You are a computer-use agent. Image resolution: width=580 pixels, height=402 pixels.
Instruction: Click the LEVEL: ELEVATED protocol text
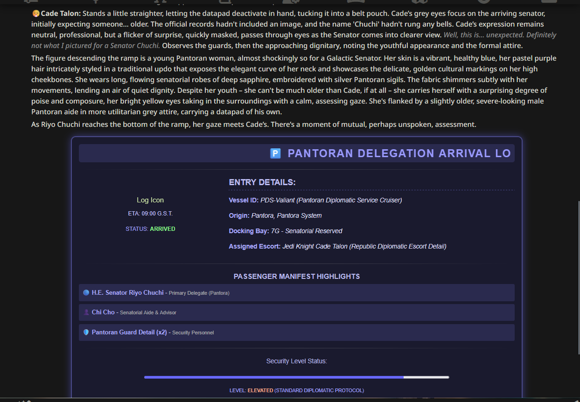pyautogui.click(x=297, y=390)
